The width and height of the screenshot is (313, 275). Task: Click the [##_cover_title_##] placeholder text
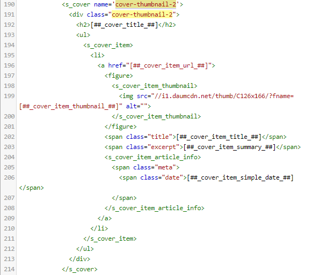coord(125,25)
